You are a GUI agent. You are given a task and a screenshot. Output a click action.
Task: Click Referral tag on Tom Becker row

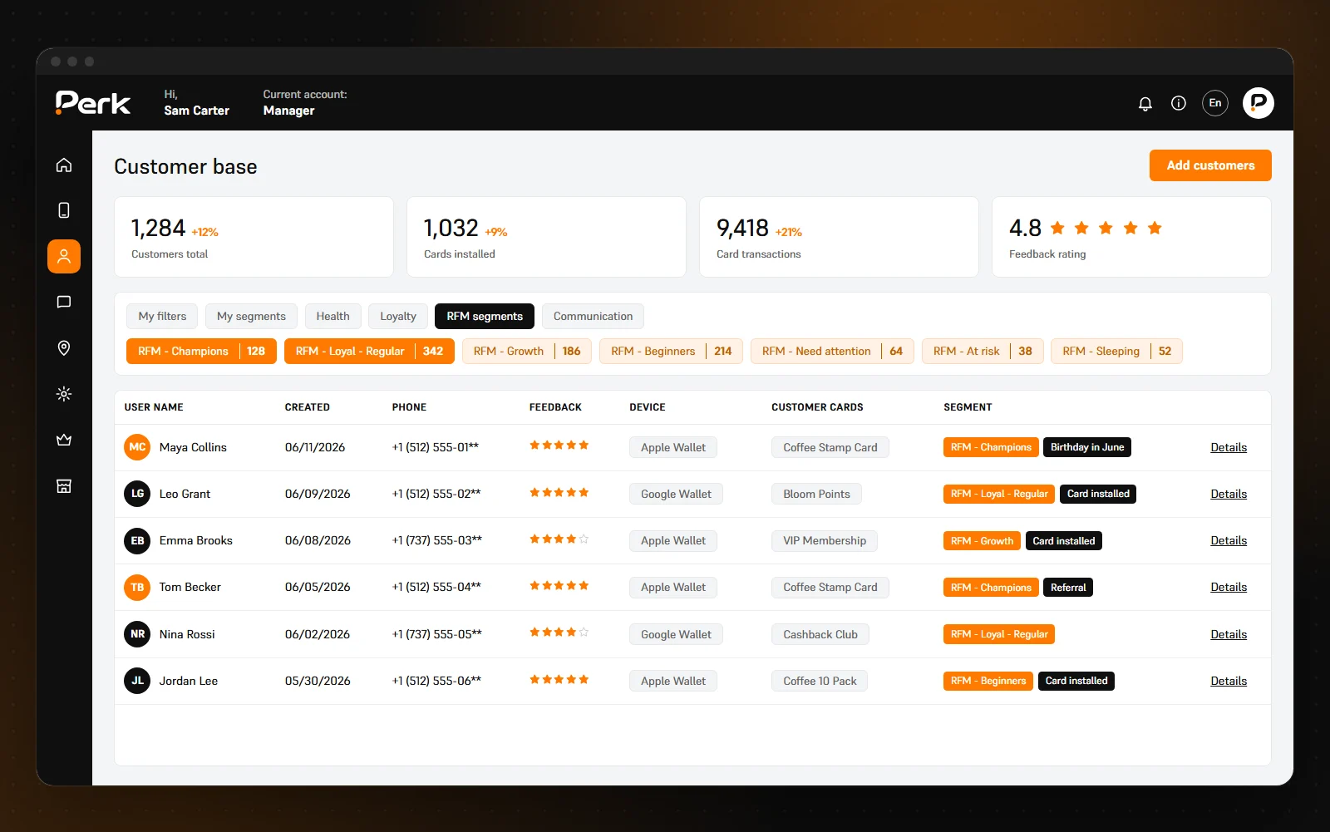click(1068, 587)
